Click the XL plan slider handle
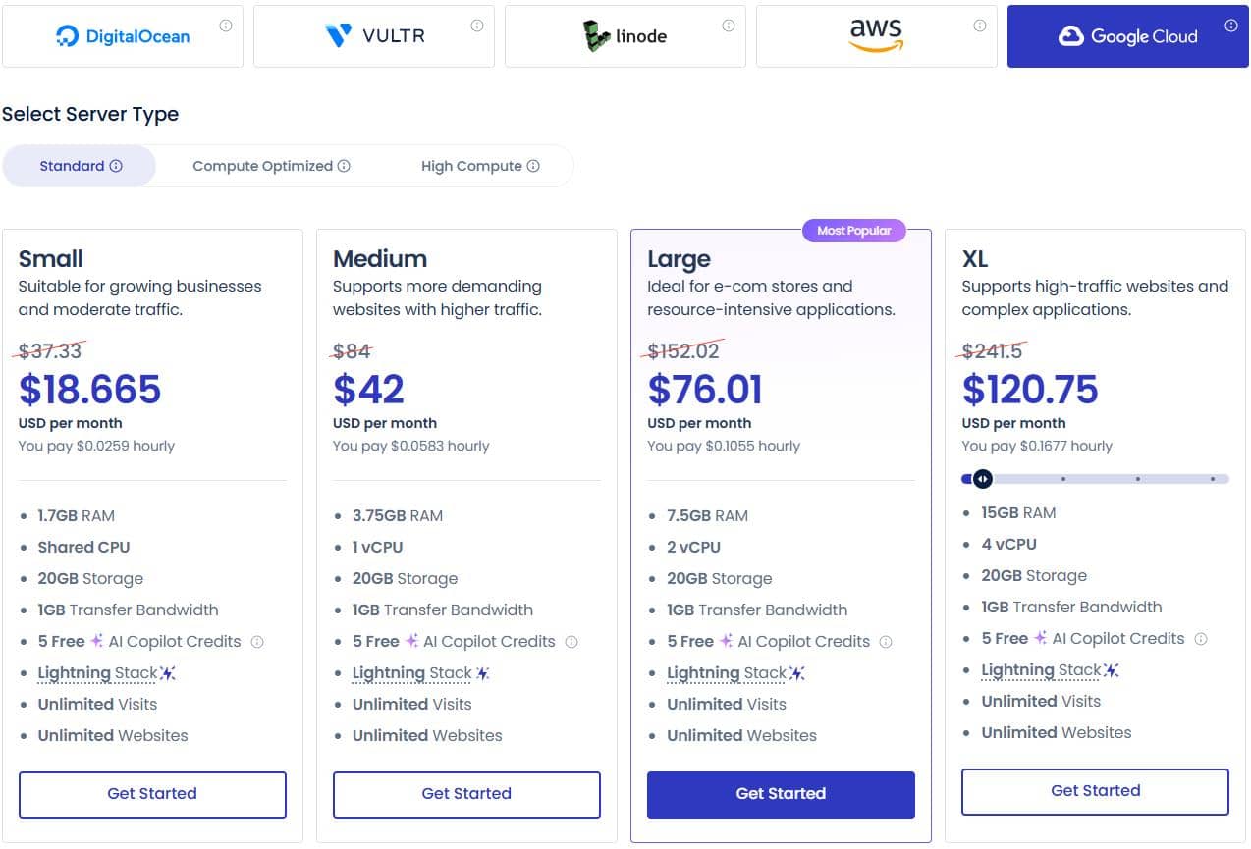This screenshot has width=1251, height=849. pos(982,479)
